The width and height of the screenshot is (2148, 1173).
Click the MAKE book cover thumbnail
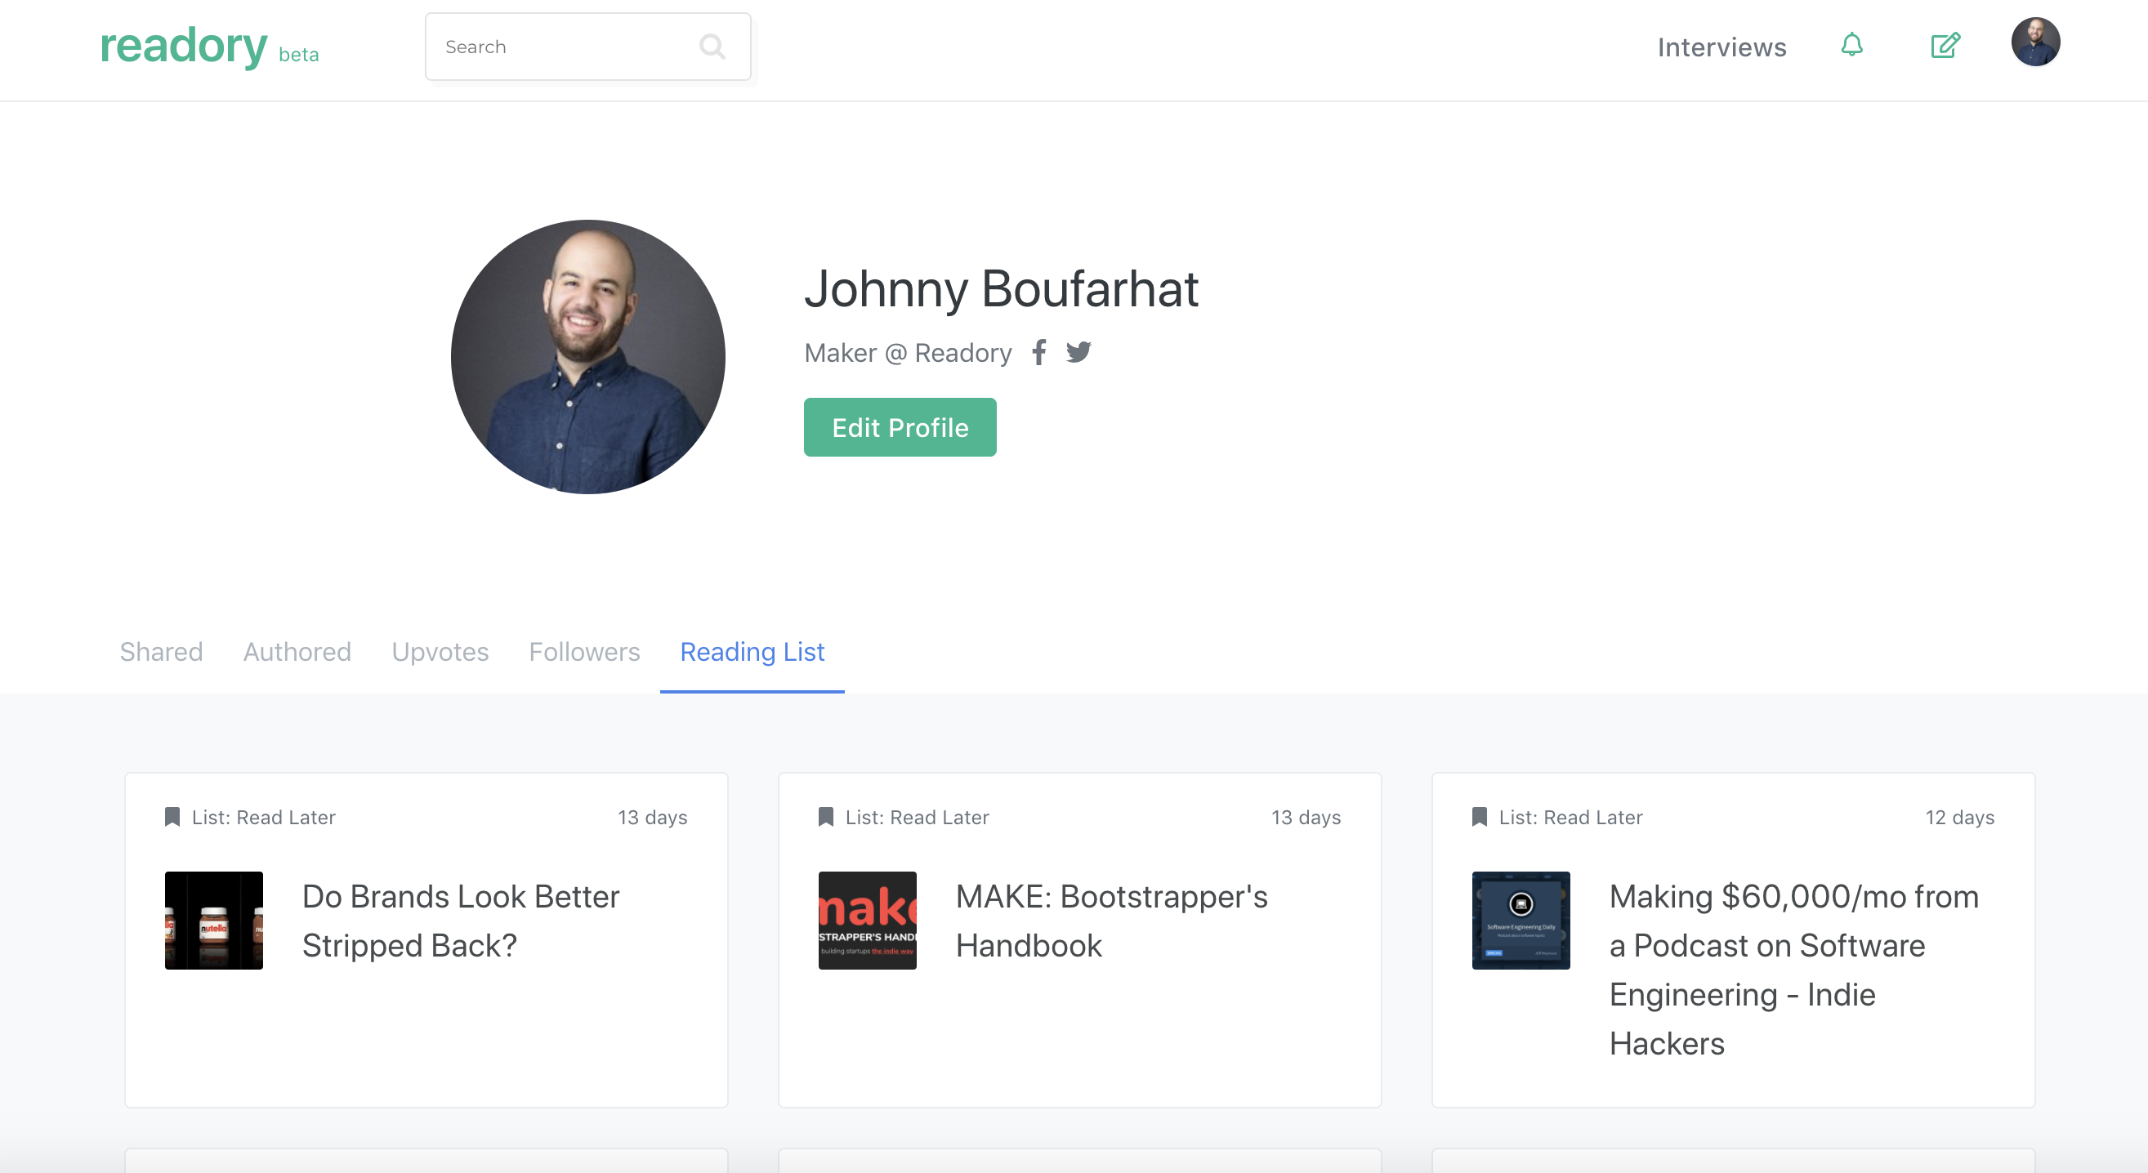pyautogui.click(x=867, y=921)
